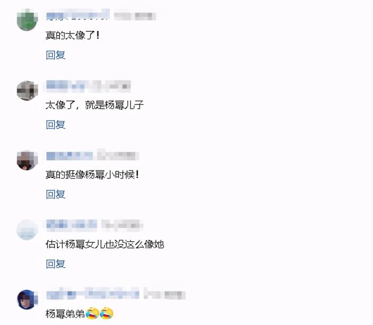Open gray avatar of the '就是杨幂儿子' commenter
373x325 pixels.
[x=27, y=91]
